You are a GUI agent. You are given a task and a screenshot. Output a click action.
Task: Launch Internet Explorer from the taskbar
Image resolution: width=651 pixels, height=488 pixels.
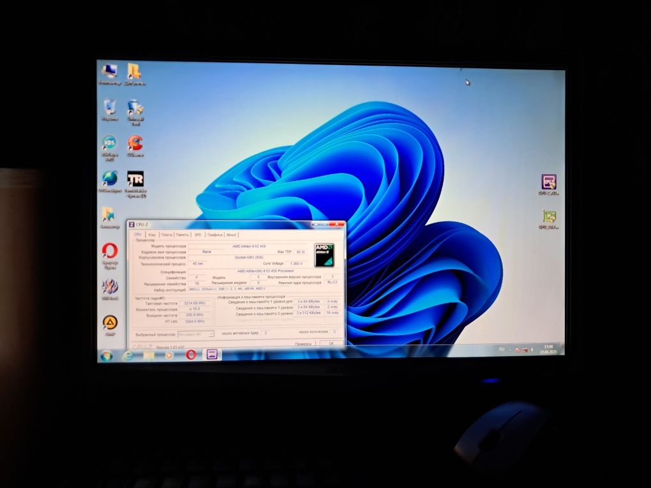[128, 355]
